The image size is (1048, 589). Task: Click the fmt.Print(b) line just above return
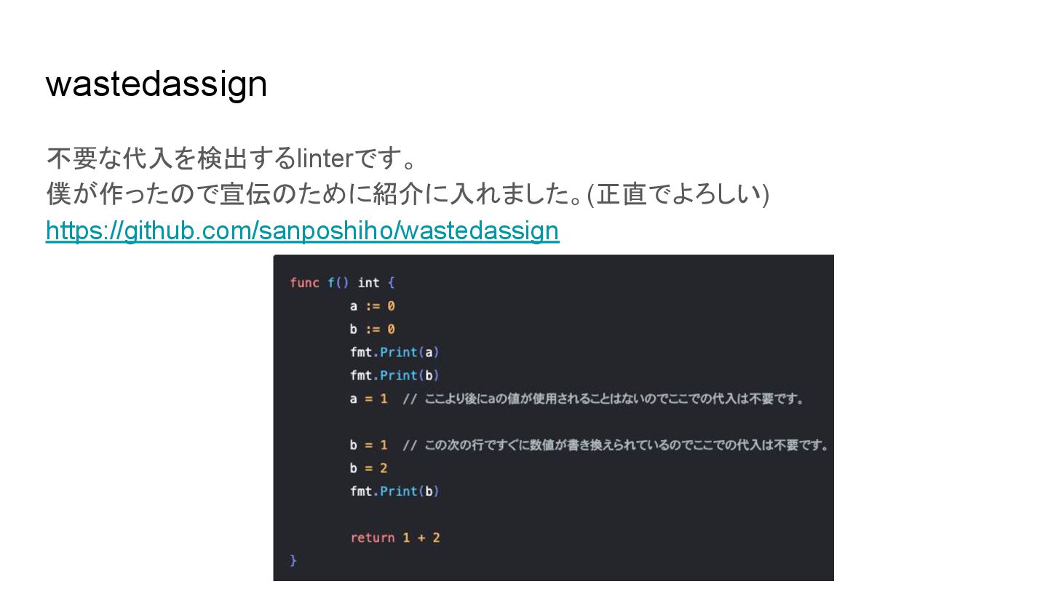coord(394,492)
